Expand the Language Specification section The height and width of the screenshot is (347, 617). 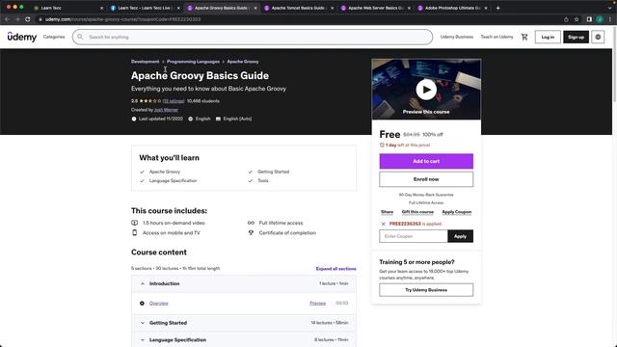click(244, 340)
